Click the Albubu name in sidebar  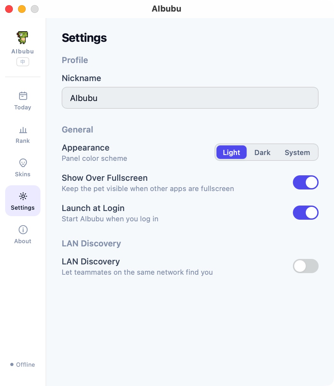22,51
